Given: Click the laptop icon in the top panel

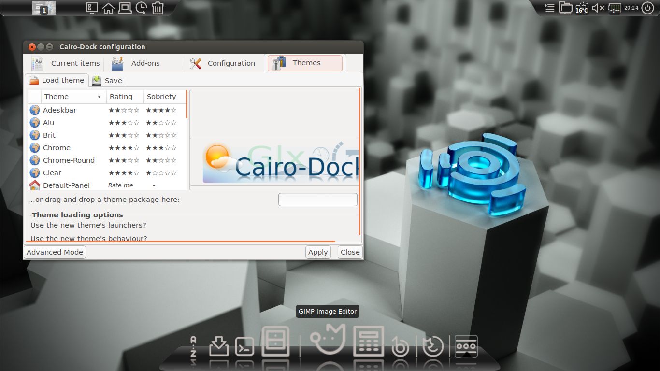Looking at the screenshot, I should [x=125, y=8].
